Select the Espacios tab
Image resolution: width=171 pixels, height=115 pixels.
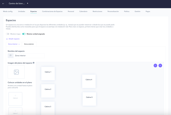(x=34, y=11)
